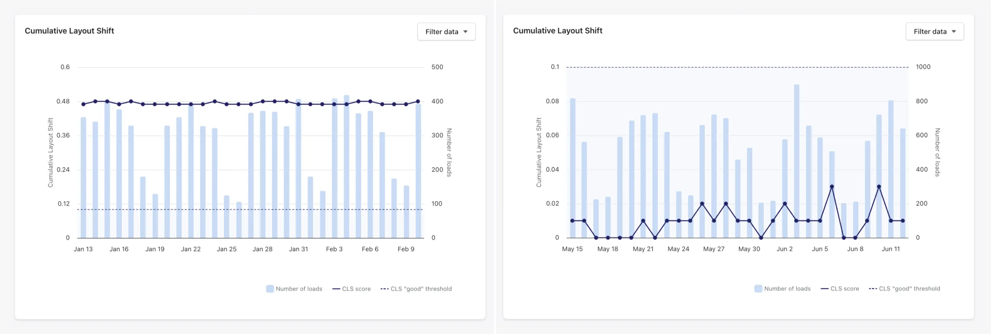Screen dimensions: 991x334
Task: Click Number of loads color swatch, left chart
Action: click(270, 289)
